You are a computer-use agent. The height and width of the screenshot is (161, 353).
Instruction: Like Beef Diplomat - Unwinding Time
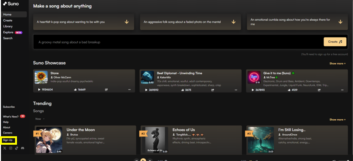point(183,90)
